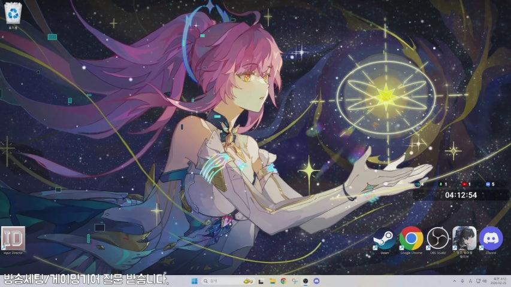Launch the Google Chrome desktop shortcut
Image resolution: width=511 pixels, height=287 pixels.
pos(411,240)
